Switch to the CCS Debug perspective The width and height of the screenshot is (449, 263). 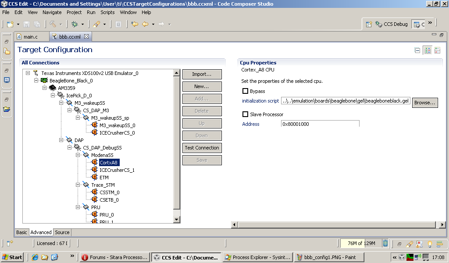(392, 24)
